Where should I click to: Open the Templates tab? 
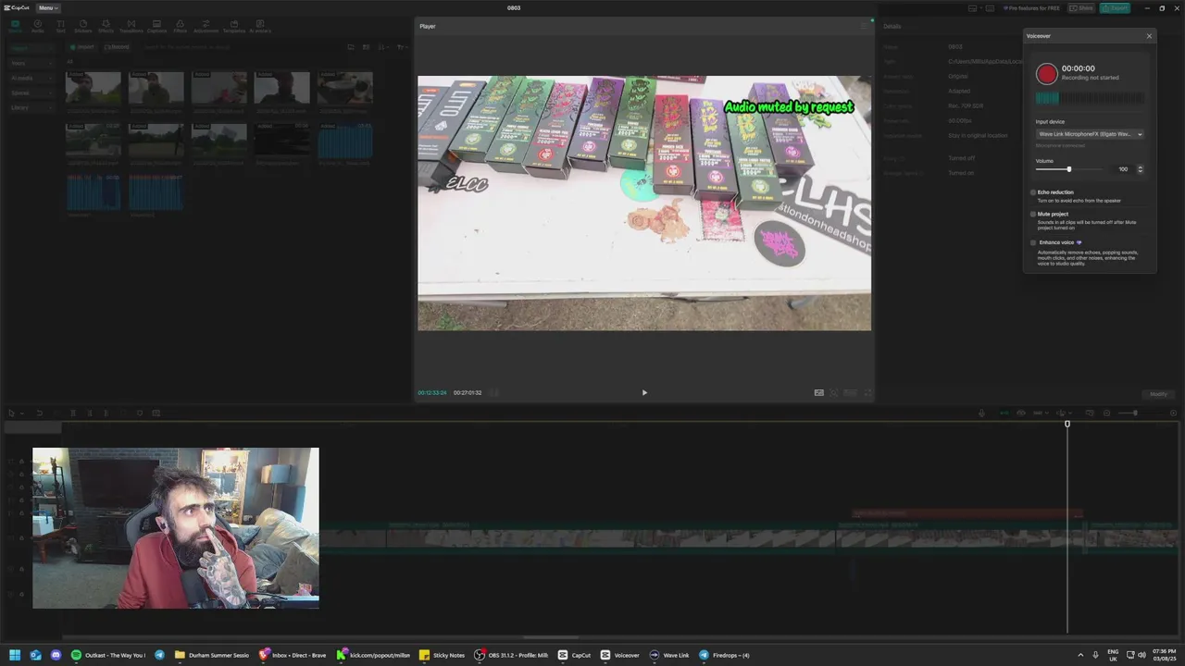[233, 26]
